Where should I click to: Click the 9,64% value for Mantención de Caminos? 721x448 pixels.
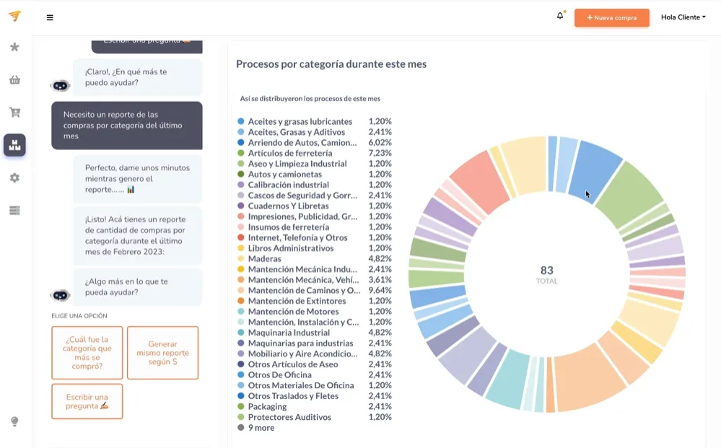(380, 291)
